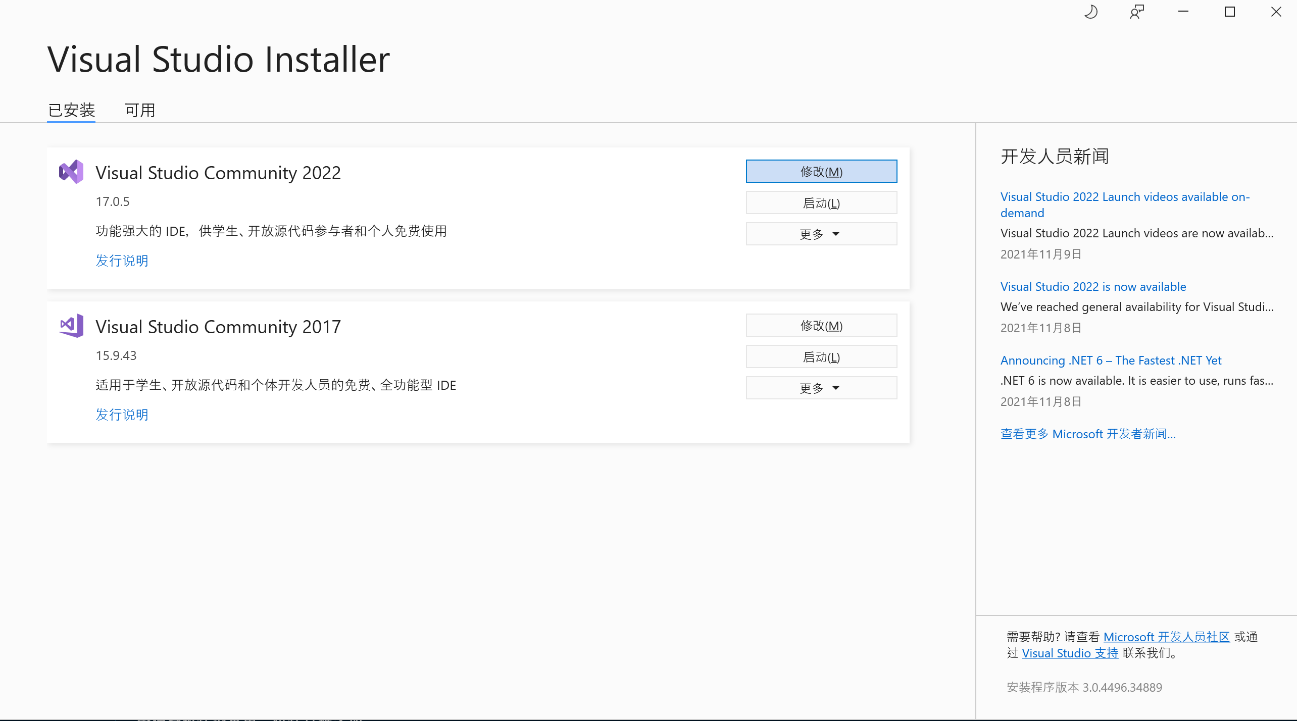Switch to the 可用 tab
1297x721 pixels.
point(140,110)
